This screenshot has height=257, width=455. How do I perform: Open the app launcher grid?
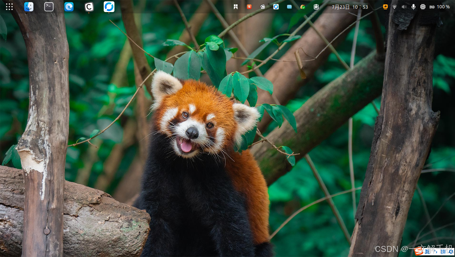click(x=9, y=6)
